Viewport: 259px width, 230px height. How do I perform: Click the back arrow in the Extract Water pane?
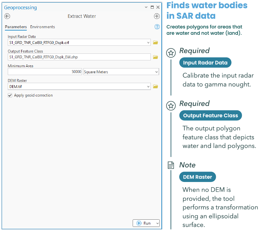click(x=7, y=16)
